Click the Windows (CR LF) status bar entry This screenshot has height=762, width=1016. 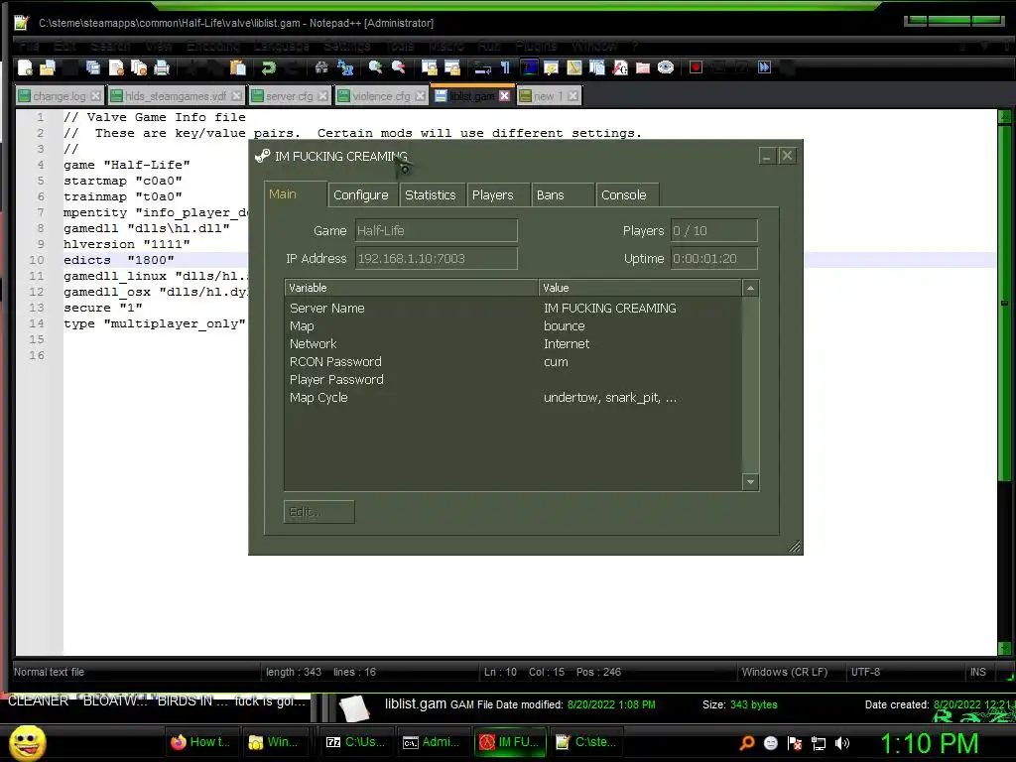pyautogui.click(x=784, y=672)
